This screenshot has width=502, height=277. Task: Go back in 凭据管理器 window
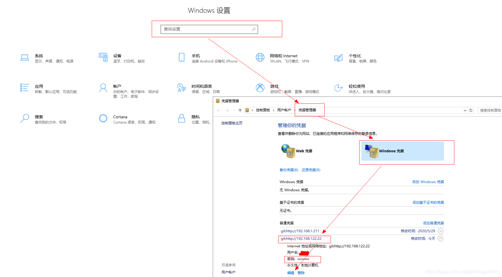[219, 110]
